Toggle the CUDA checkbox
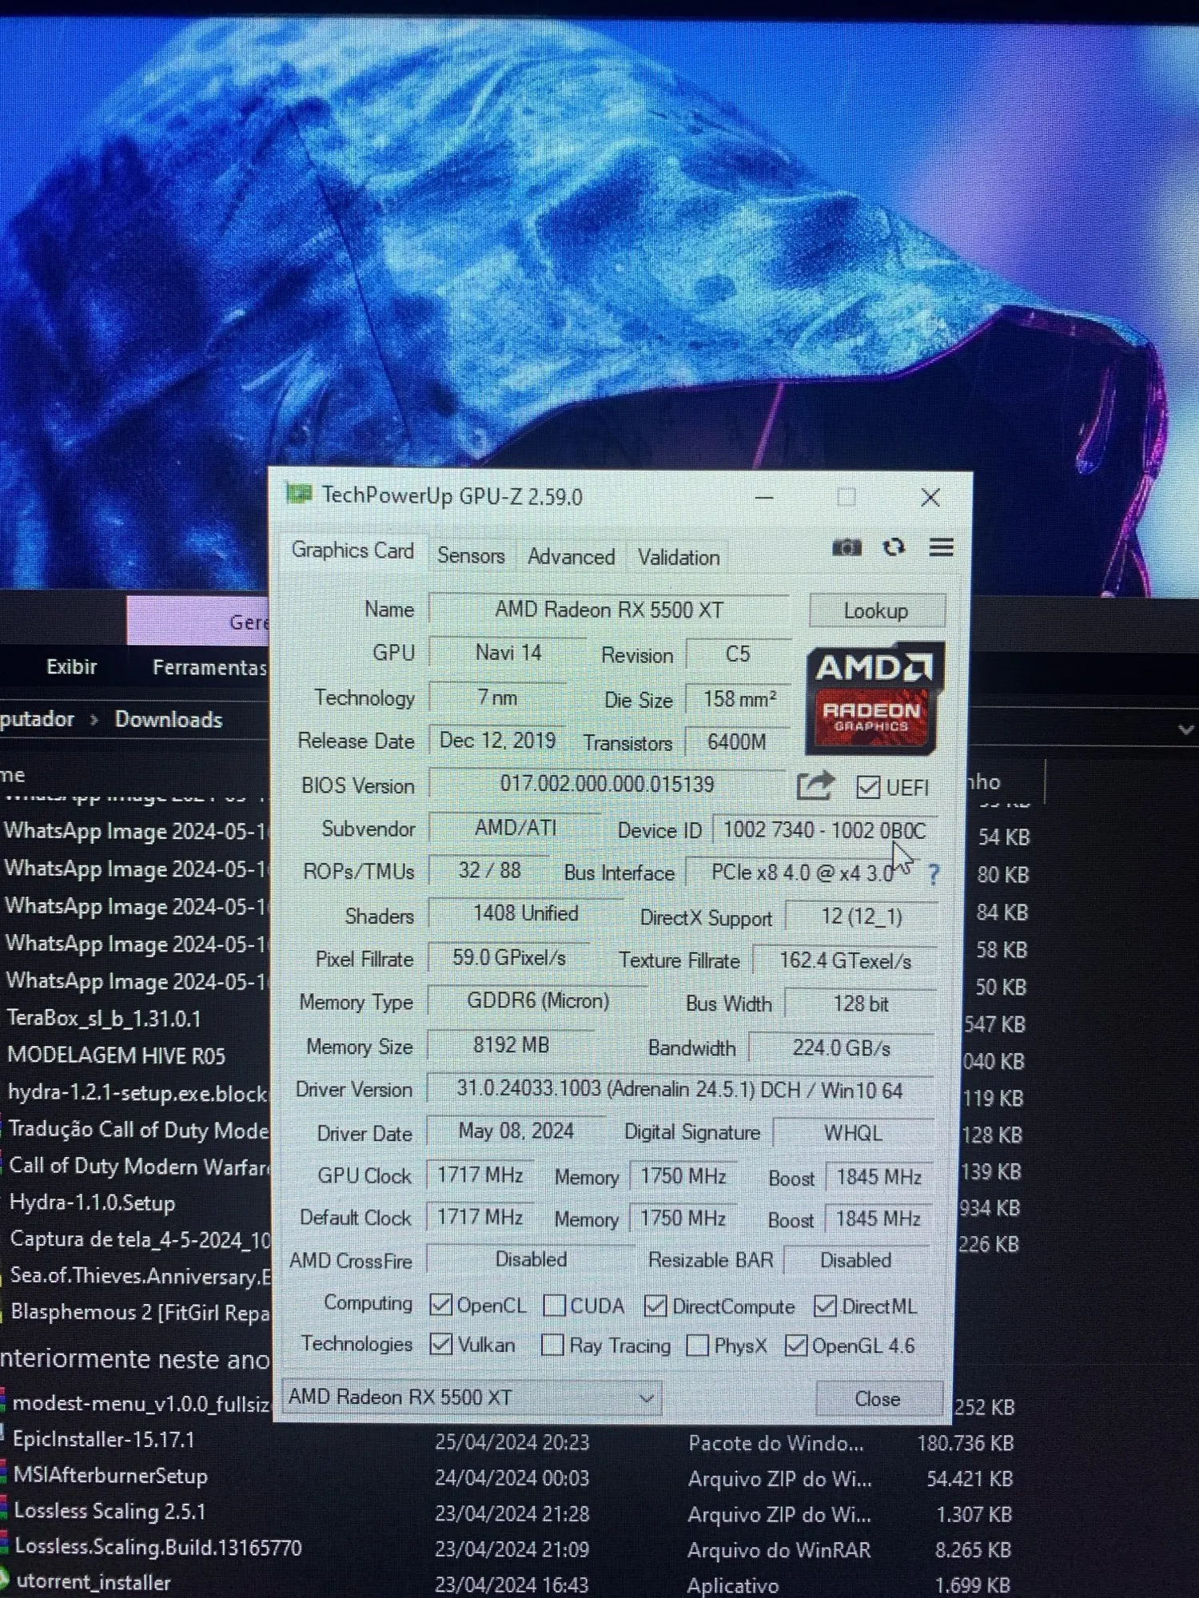This screenshot has width=1199, height=1598. click(554, 1306)
